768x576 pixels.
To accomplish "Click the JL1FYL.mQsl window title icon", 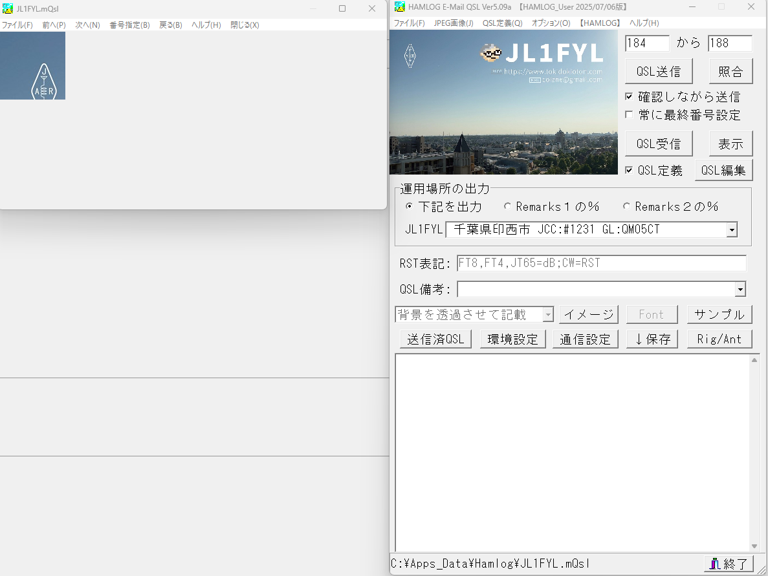I will 8,8.
